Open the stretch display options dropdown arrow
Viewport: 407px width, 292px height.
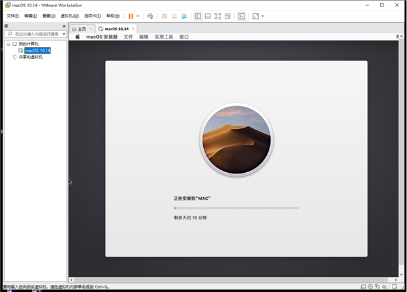[x=263, y=16]
